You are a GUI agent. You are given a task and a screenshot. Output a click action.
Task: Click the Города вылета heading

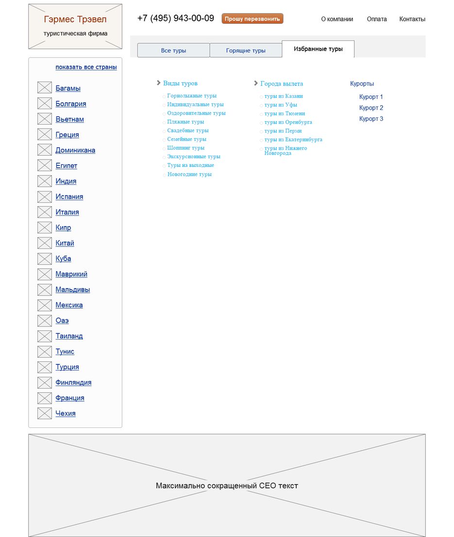coord(282,83)
